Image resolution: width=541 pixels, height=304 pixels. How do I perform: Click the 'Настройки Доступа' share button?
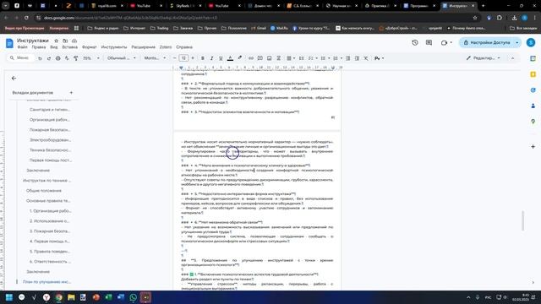pyautogui.click(x=487, y=42)
